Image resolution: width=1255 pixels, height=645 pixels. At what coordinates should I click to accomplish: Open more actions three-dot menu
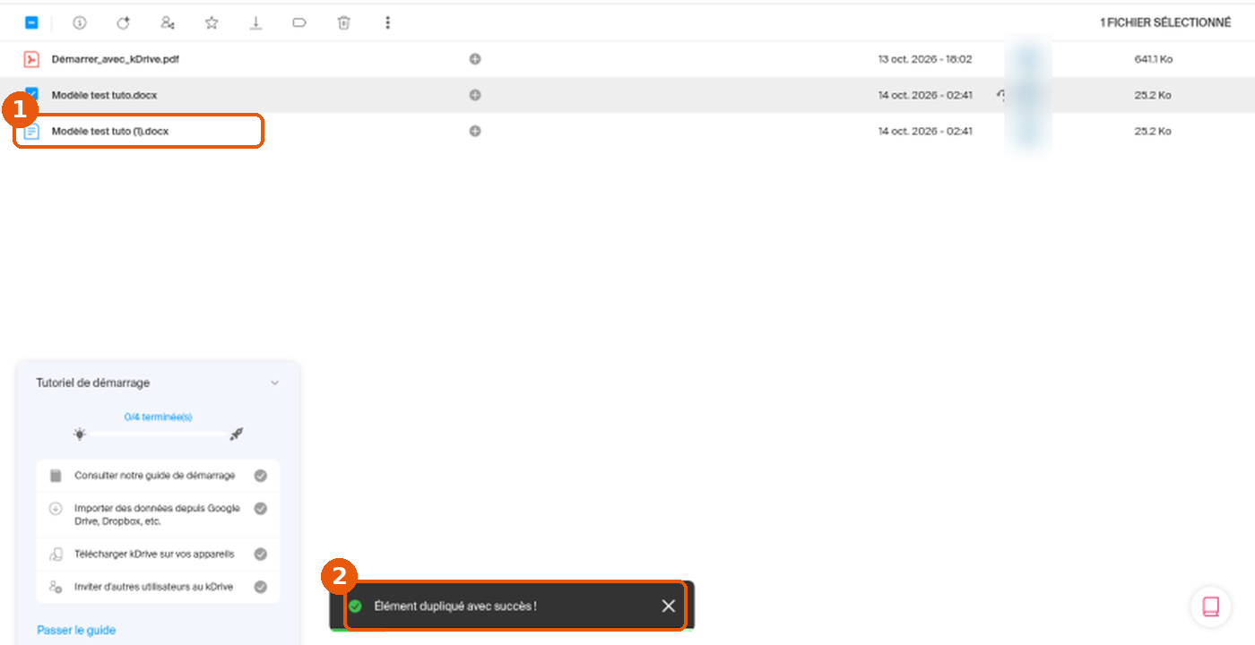pyautogui.click(x=387, y=22)
